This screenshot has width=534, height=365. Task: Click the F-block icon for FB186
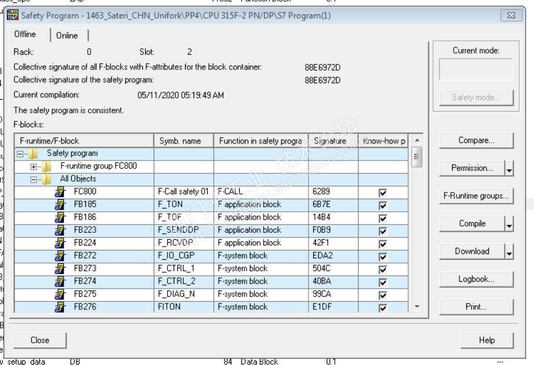[60, 218]
